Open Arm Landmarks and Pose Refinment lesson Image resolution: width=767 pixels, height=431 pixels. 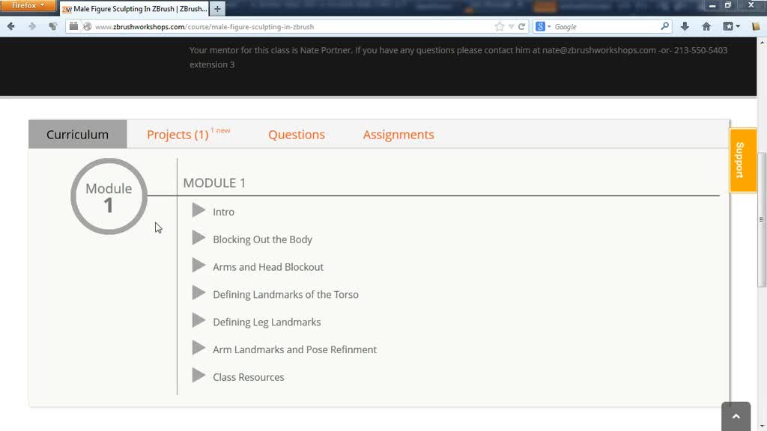(294, 349)
